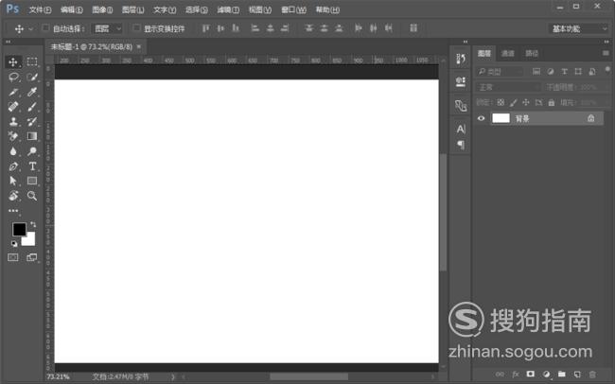Image resolution: width=615 pixels, height=384 pixels.
Task: Open the Layers panel flyout menu
Action: click(606, 53)
